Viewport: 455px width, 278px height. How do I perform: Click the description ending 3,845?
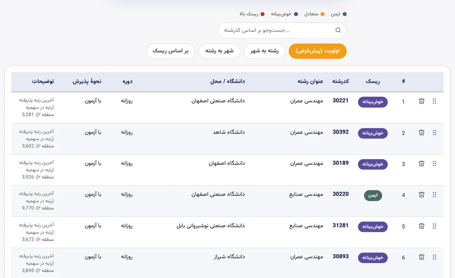coord(36,263)
